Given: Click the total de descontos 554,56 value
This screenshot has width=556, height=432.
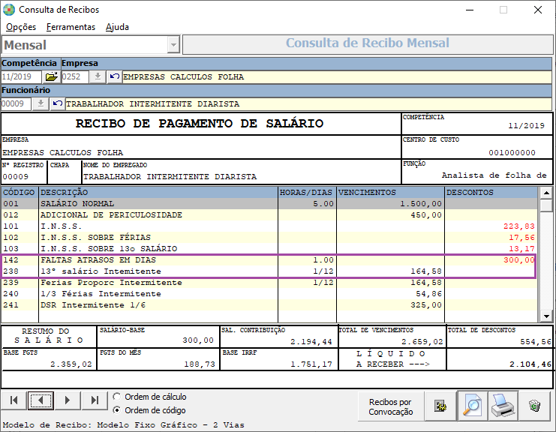Looking at the screenshot, I should [x=536, y=342].
